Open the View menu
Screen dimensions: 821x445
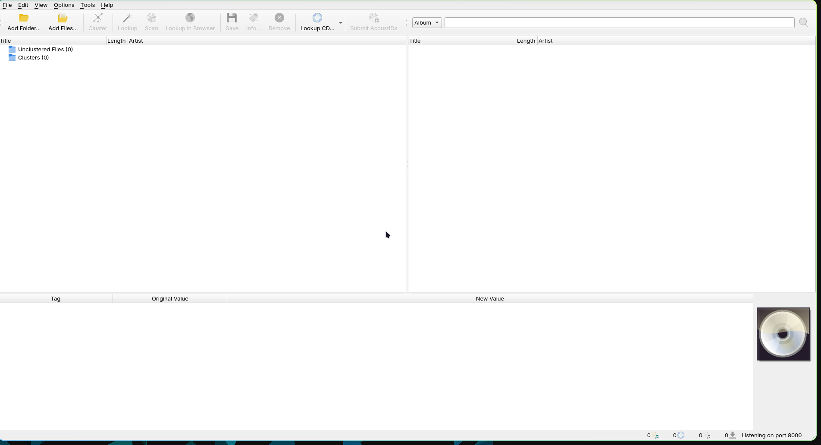[x=41, y=5]
